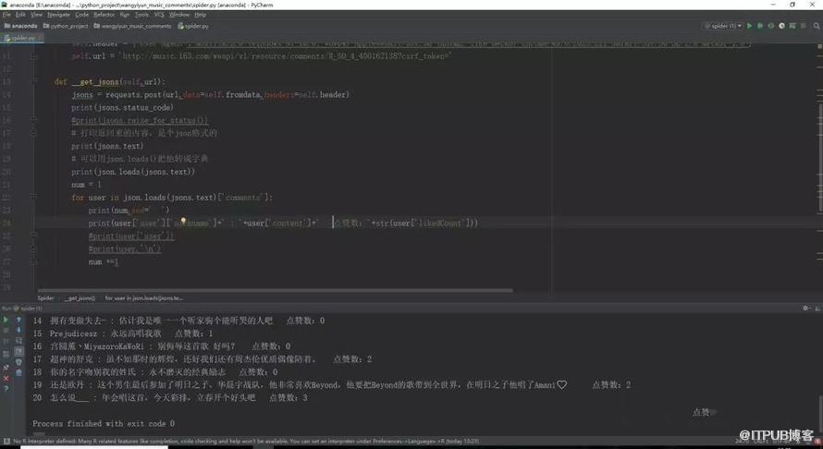823x449 pixels.
Task: Click anaconda breadcrumb in navigation bar
Action: point(21,26)
